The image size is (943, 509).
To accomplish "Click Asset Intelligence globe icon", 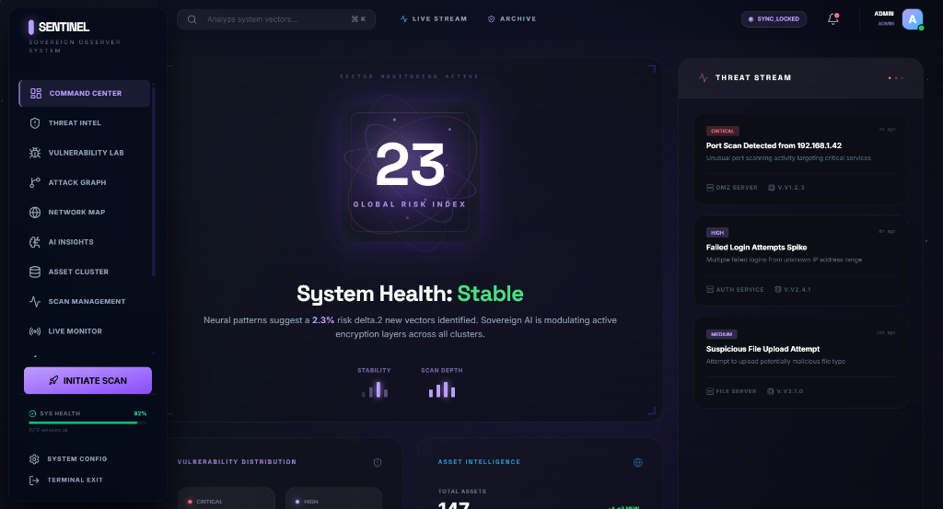I will coord(638,463).
